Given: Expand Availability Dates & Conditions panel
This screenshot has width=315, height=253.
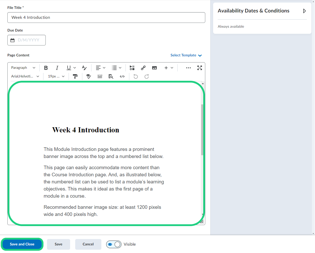Looking at the screenshot, I should [304, 11].
